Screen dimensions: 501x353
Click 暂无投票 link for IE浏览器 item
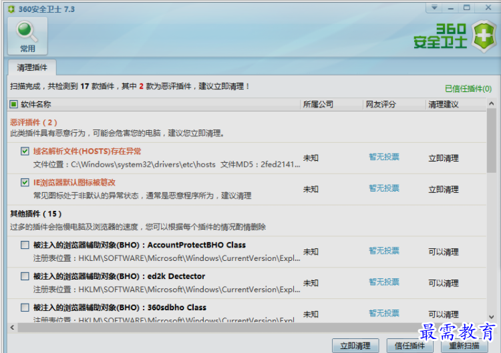384,188
